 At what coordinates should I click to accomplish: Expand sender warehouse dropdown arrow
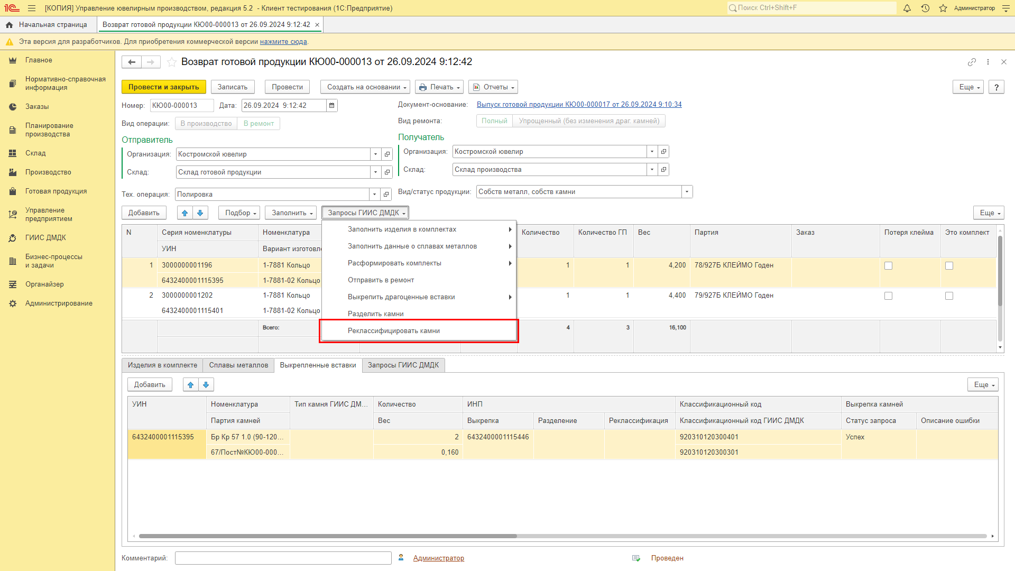click(376, 172)
